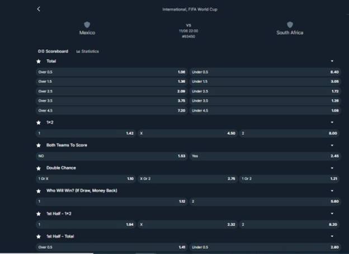Bet on 2 in 1x2 at 8.00

pos(290,133)
